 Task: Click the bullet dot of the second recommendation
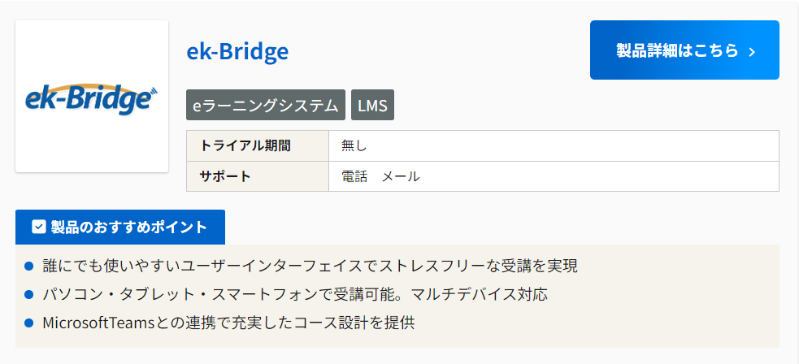pos(28,295)
